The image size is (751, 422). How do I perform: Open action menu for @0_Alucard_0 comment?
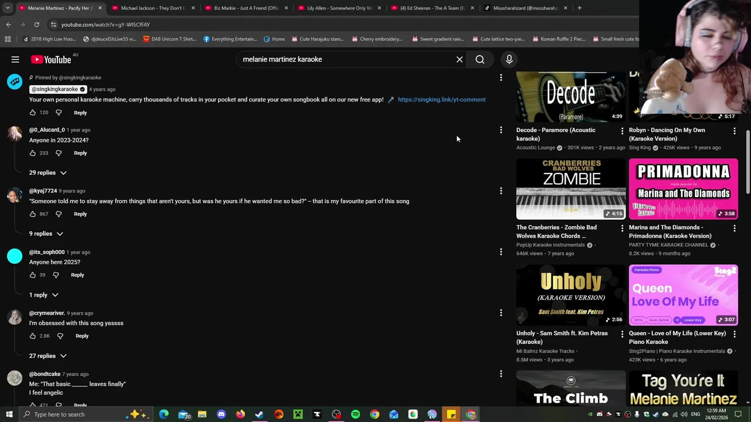click(501, 130)
